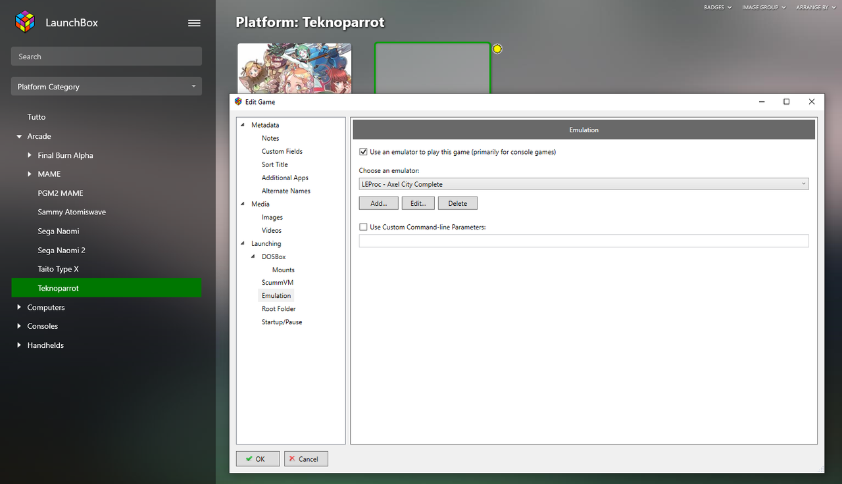
Task: Collapse the Launching tree node
Action: click(243, 243)
